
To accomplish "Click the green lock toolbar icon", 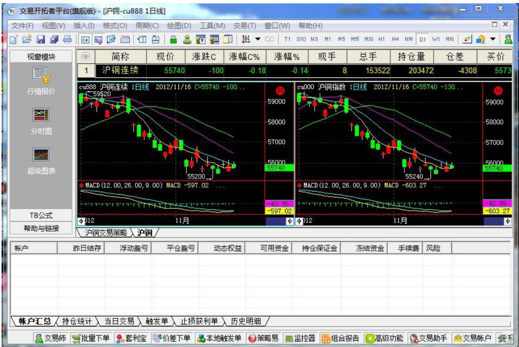I will pyautogui.click(x=174, y=39).
